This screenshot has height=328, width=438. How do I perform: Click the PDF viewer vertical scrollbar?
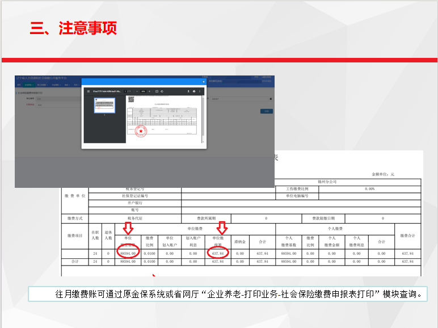[203, 117]
